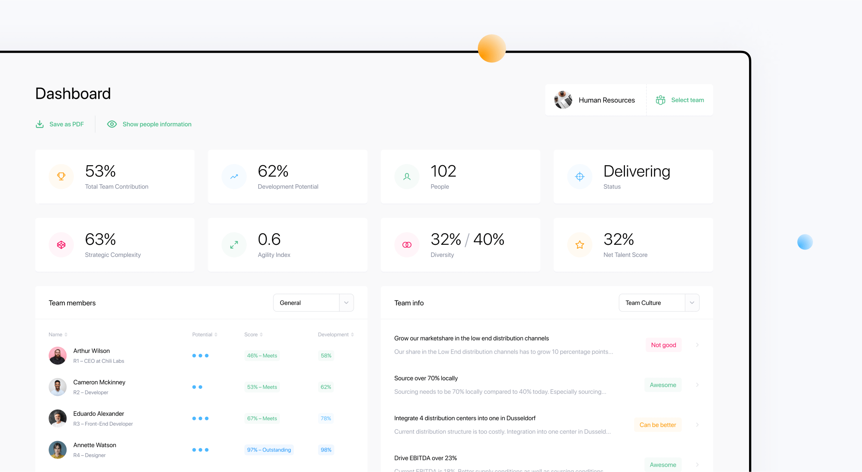Open the General dropdown in Team members
The width and height of the screenshot is (862, 472).
coord(313,303)
